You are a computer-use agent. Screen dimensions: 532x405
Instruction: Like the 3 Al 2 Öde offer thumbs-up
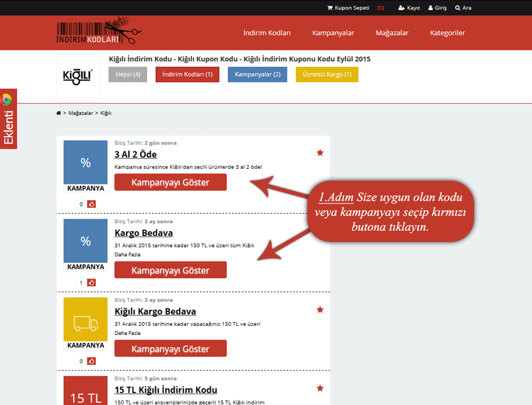(x=91, y=204)
